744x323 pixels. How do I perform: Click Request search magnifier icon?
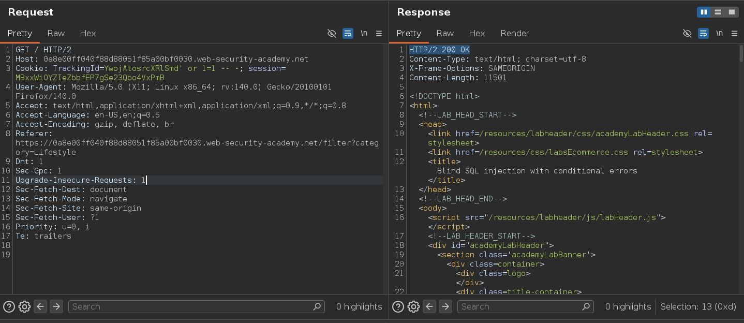(317, 306)
